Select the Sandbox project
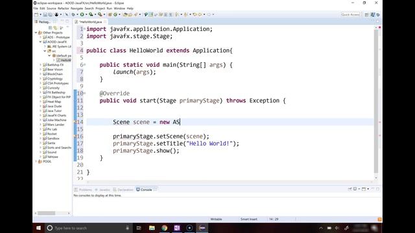Viewport: 415px width, 233px height. pos(53,139)
